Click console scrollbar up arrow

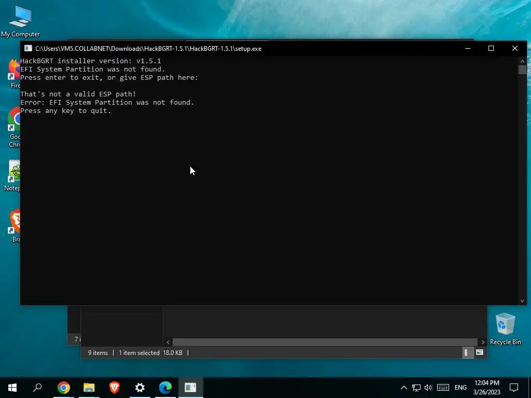(x=522, y=61)
